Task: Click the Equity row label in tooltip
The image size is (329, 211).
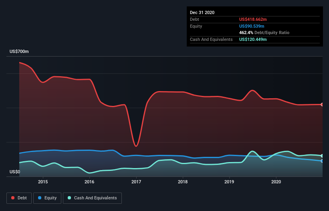Action: point(196,26)
